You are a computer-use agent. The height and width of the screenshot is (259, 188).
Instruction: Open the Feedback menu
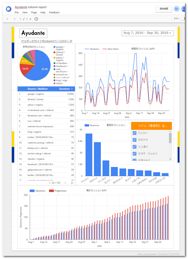pos(54,12)
